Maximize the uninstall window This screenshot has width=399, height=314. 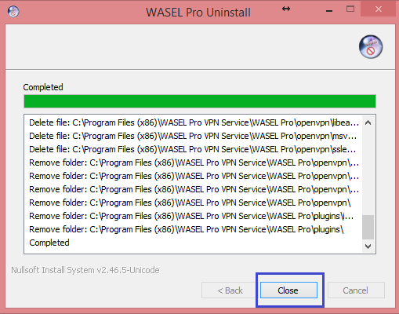tap(350, 9)
